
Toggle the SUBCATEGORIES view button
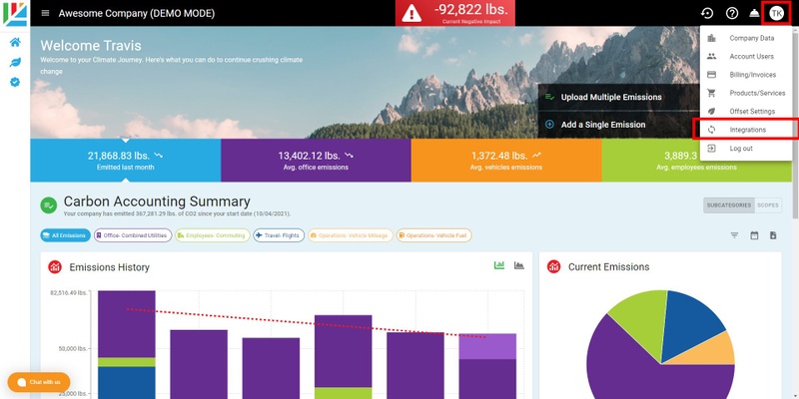pos(729,205)
